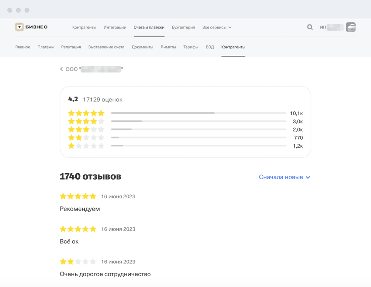Open the 'Сначала новые' sort dropdown
371x287 pixels.
284,177
